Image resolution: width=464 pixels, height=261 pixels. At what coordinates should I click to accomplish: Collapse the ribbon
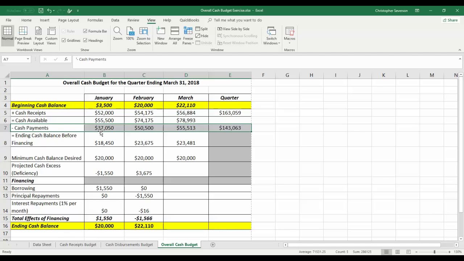[460, 50]
